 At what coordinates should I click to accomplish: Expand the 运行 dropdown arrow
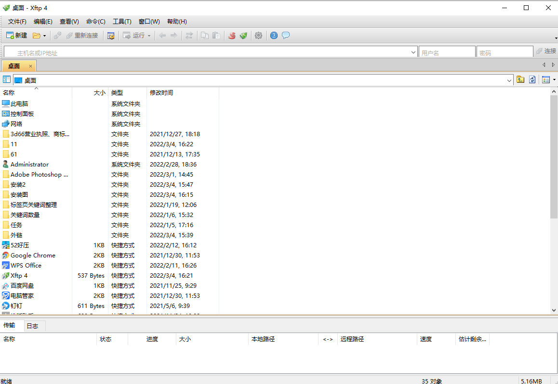149,36
